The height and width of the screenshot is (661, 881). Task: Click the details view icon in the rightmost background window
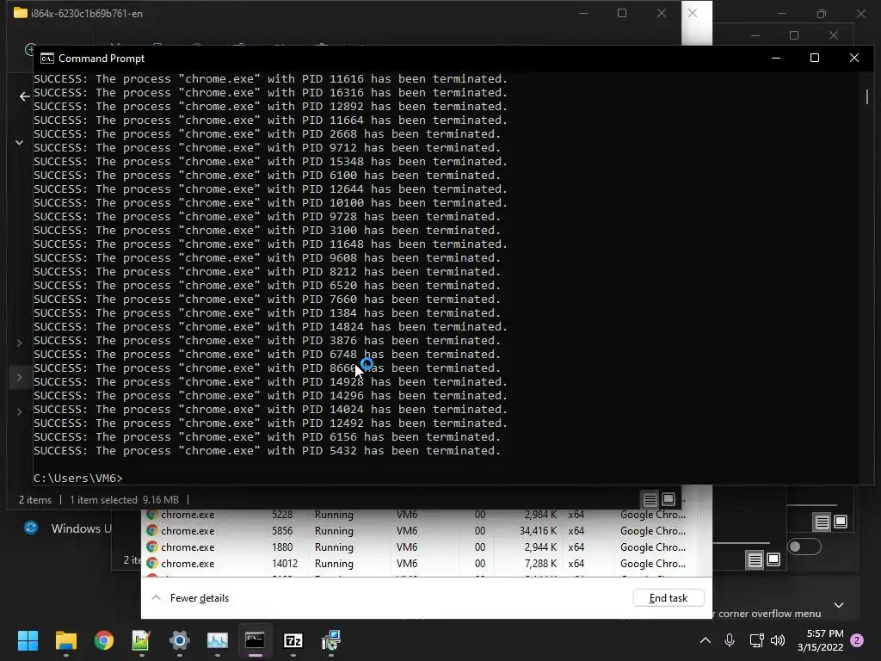(x=822, y=522)
